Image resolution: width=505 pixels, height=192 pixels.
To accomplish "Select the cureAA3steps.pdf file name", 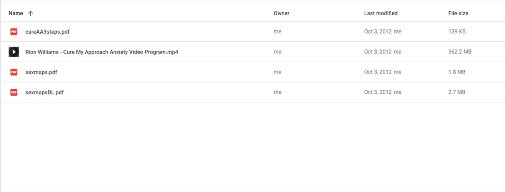I will pyautogui.click(x=47, y=32).
